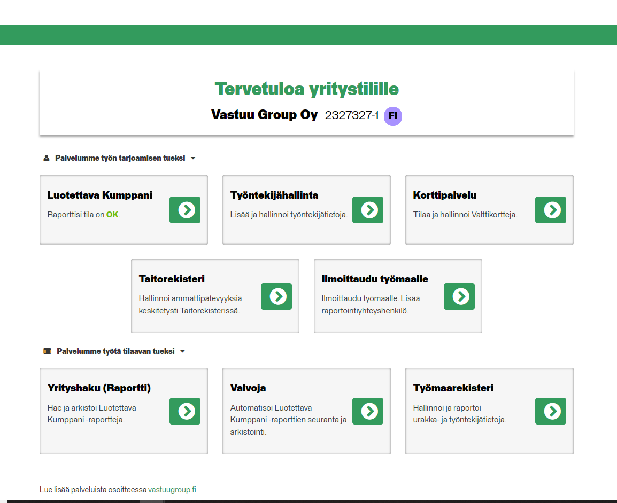The image size is (617, 503).
Task: Open Korttipalvelu using the green arrow icon
Action: (x=550, y=210)
